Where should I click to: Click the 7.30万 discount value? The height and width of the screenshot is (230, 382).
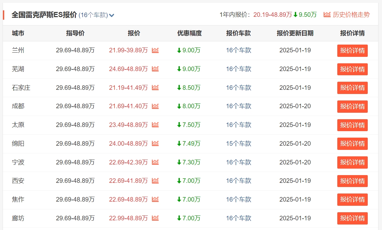coord(191,162)
